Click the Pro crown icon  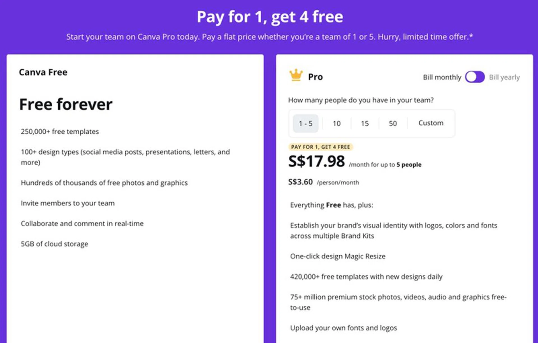tap(296, 75)
